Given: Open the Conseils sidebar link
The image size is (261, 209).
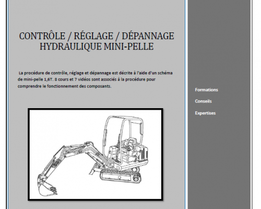Looking at the screenshot, I should [x=203, y=101].
